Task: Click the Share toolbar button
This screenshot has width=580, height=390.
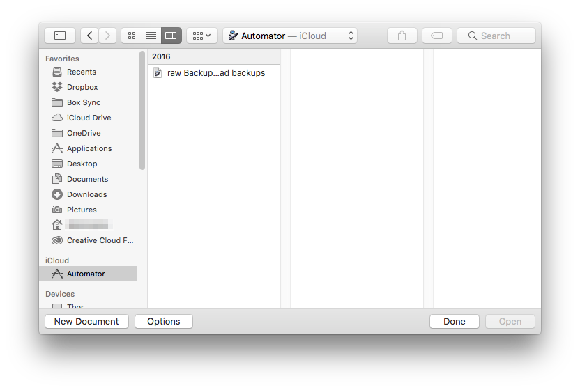Action: (x=402, y=36)
